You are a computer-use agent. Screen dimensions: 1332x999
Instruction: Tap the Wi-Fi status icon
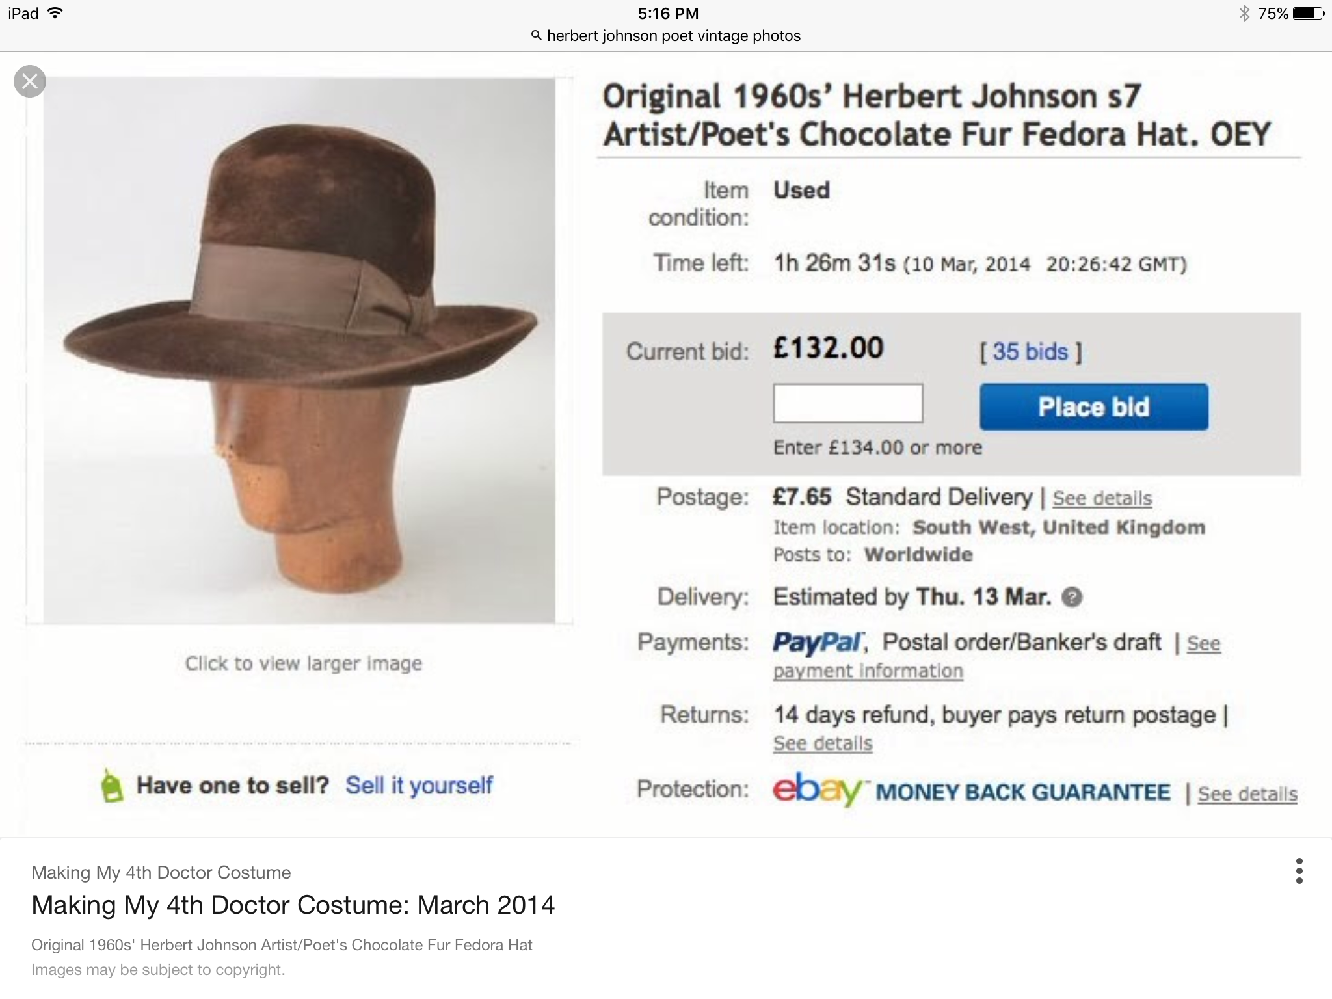coord(55,13)
